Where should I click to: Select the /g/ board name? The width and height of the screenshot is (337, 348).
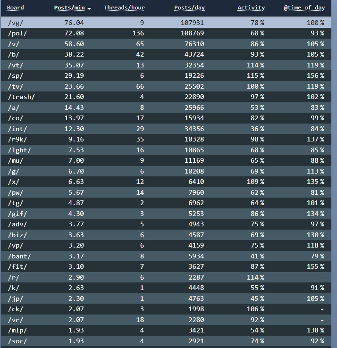point(14,171)
